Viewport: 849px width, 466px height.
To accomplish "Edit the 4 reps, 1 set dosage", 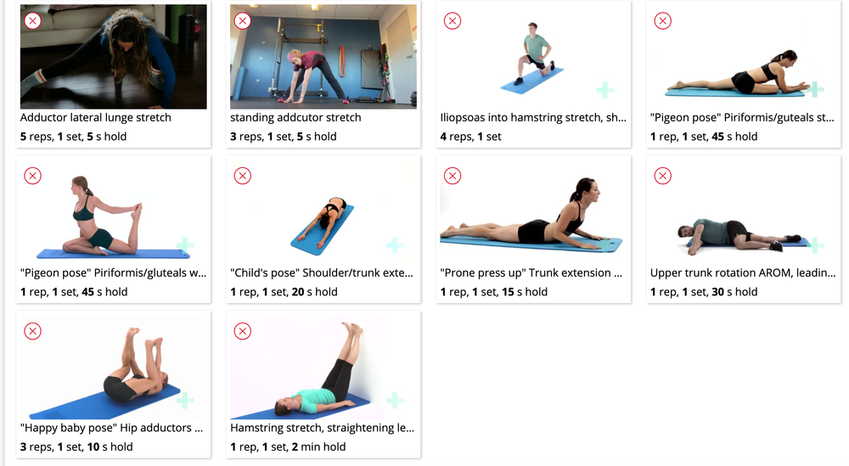I will point(470,137).
